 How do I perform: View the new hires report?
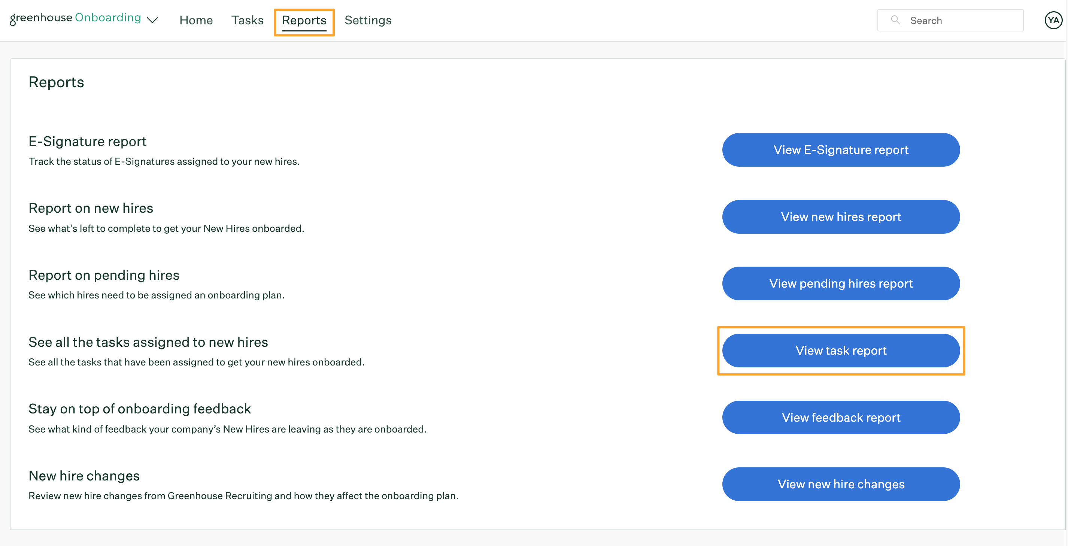pos(840,216)
